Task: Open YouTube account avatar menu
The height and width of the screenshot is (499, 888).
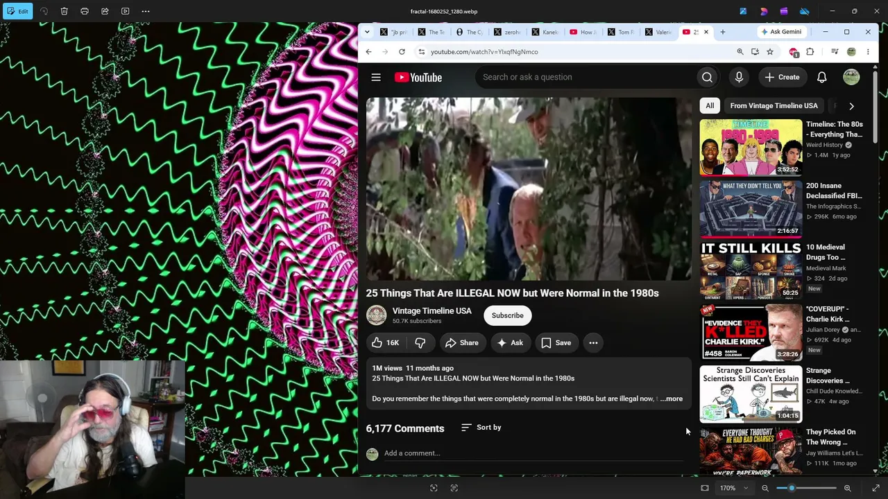Action: (851, 77)
